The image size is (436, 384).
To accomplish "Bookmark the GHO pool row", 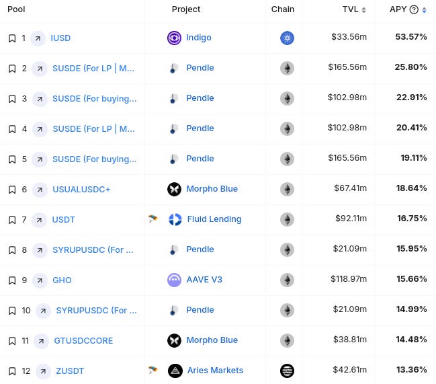I will coord(12,280).
